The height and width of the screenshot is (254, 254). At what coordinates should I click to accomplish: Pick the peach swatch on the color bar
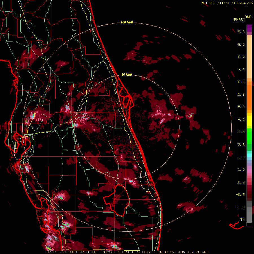(249, 58)
